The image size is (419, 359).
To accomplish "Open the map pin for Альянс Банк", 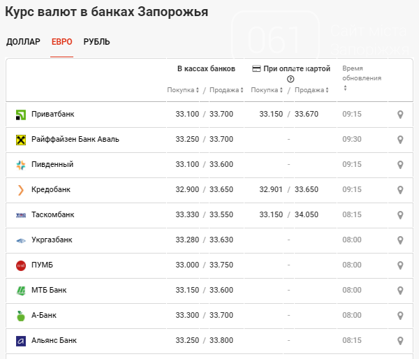I will [x=400, y=341].
